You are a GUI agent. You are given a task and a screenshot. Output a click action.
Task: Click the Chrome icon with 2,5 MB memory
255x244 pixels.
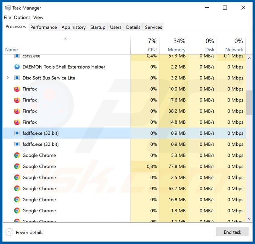tap(17, 177)
